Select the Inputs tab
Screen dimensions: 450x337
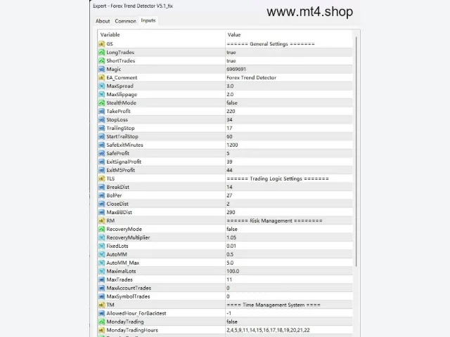(x=148, y=20)
